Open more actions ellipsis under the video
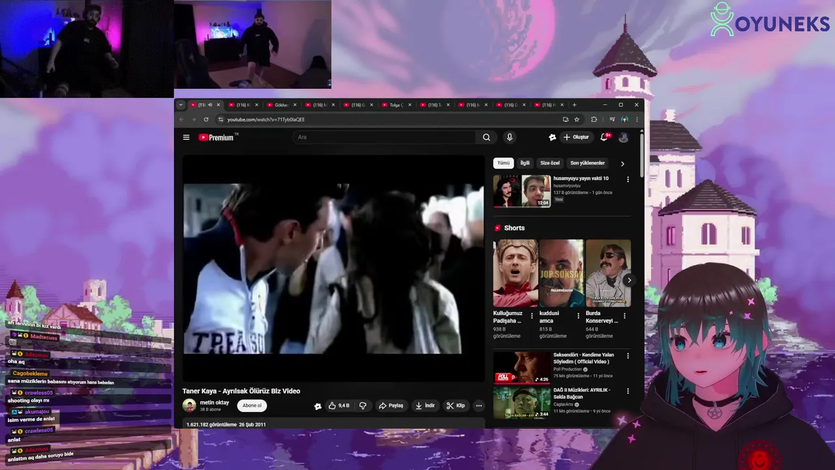Viewport: 835px width, 470px height. pyautogui.click(x=479, y=405)
